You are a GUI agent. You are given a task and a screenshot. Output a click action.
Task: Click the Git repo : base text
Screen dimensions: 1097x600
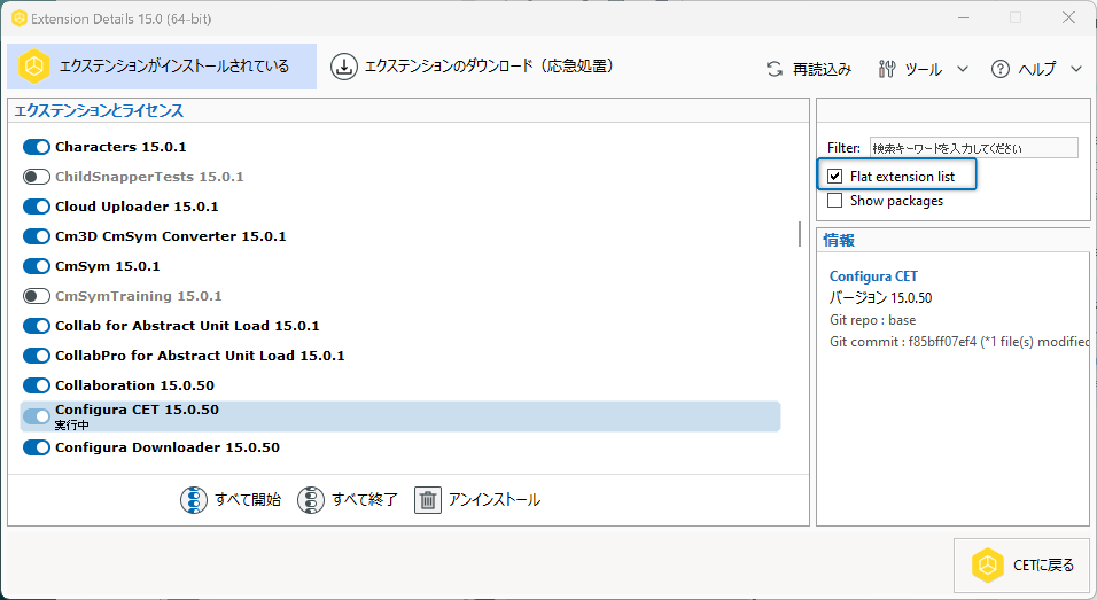(x=873, y=320)
